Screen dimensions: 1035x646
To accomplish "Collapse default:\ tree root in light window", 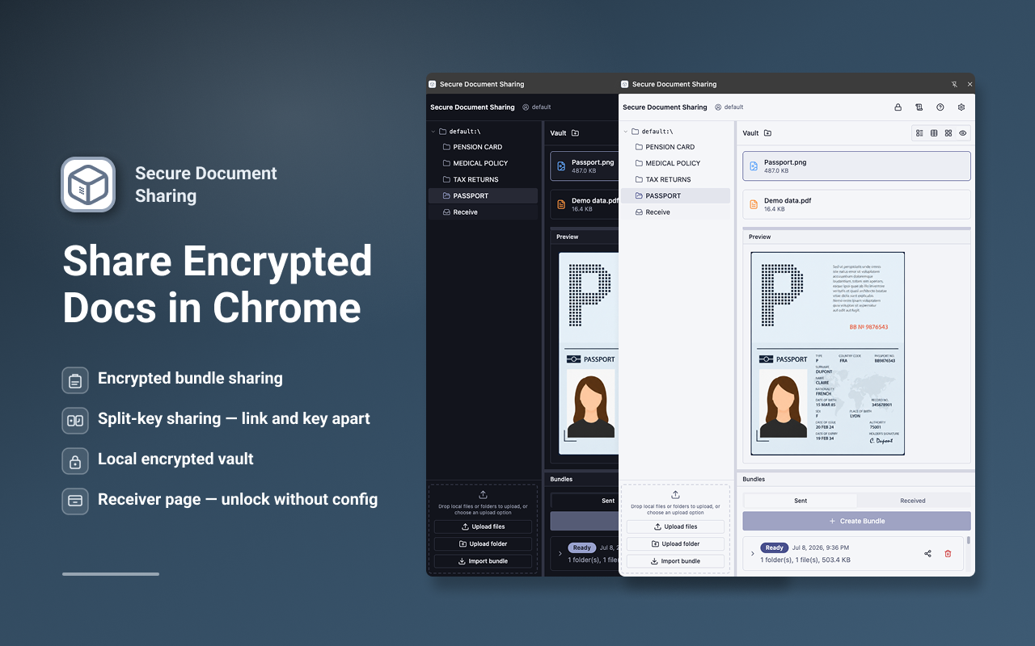I will tap(625, 132).
